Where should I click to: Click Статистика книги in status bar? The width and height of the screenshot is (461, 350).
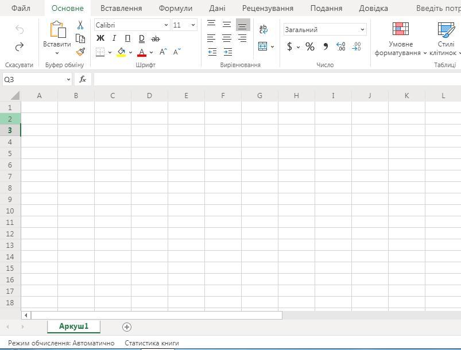coord(152,343)
